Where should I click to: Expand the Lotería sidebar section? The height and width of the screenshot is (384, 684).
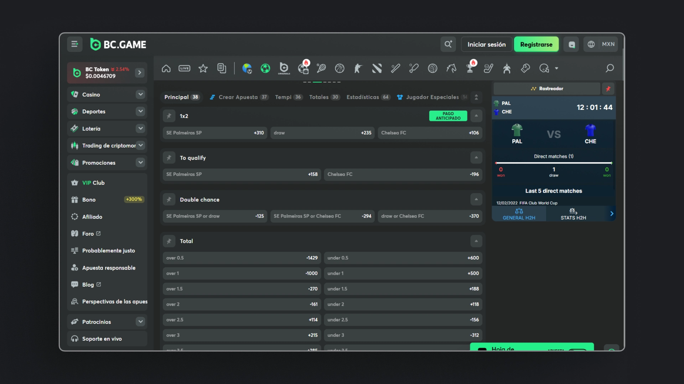pos(140,128)
